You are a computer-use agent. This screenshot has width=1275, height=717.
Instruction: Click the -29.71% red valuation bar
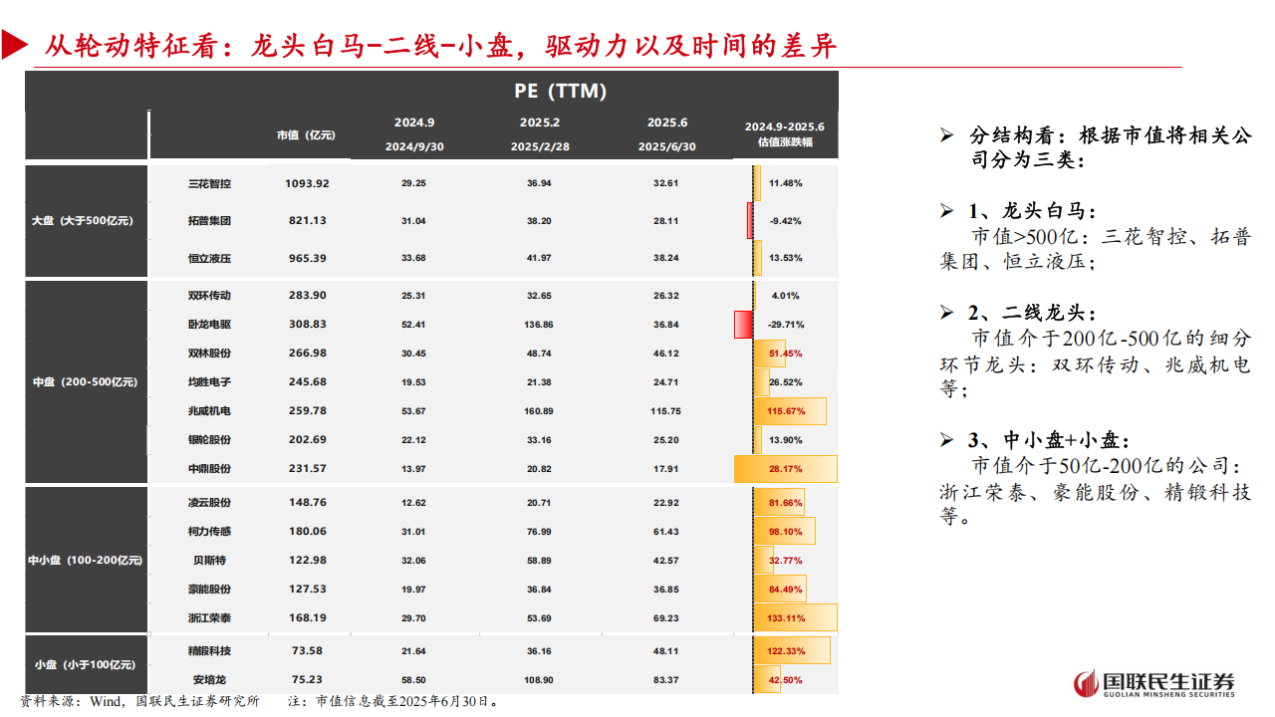[x=743, y=325]
